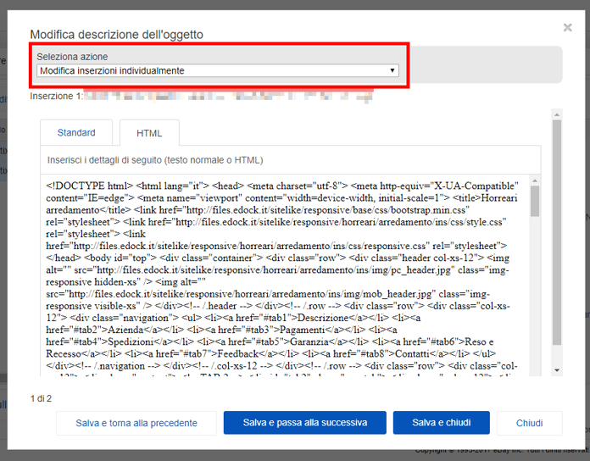Click the up arrow of the code area scrollbar
590x461 pixels.
[x=535, y=181]
